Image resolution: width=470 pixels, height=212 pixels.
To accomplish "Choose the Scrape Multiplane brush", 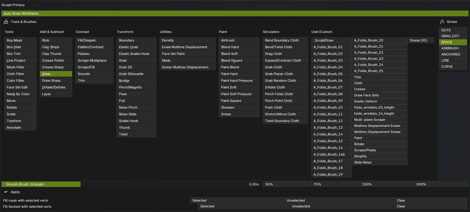I will [x=95, y=60].
